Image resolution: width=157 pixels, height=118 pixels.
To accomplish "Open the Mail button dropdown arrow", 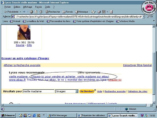I will point(95,12).
